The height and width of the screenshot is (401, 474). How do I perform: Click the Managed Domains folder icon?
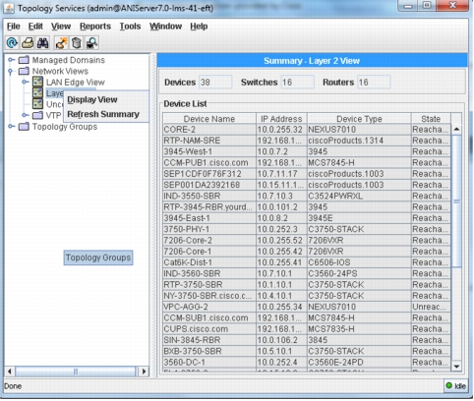pos(24,60)
